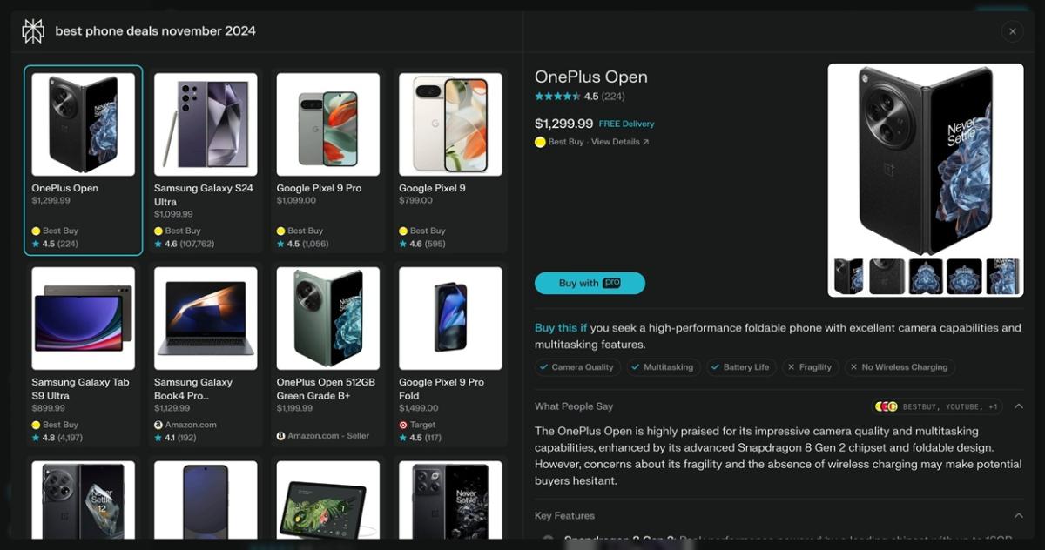The width and height of the screenshot is (1045, 550).
Task: Toggle the Camera Quality tag
Action: [x=576, y=367]
